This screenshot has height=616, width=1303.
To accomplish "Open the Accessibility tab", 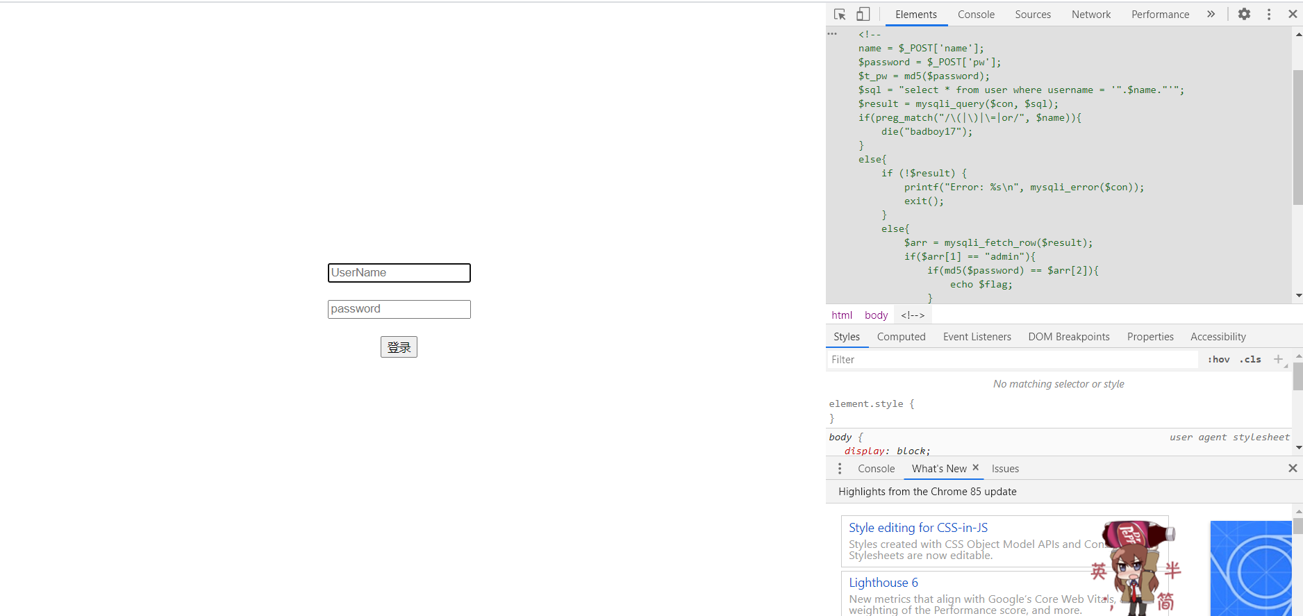I will click(1218, 337).
